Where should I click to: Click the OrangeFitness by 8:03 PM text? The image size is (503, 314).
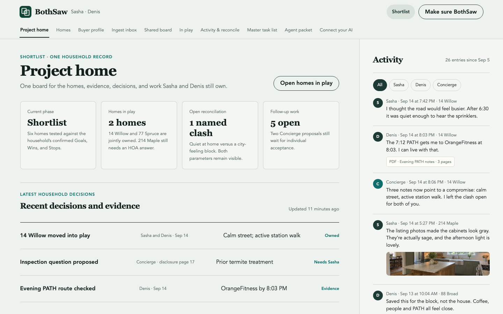tap(254, 289)
